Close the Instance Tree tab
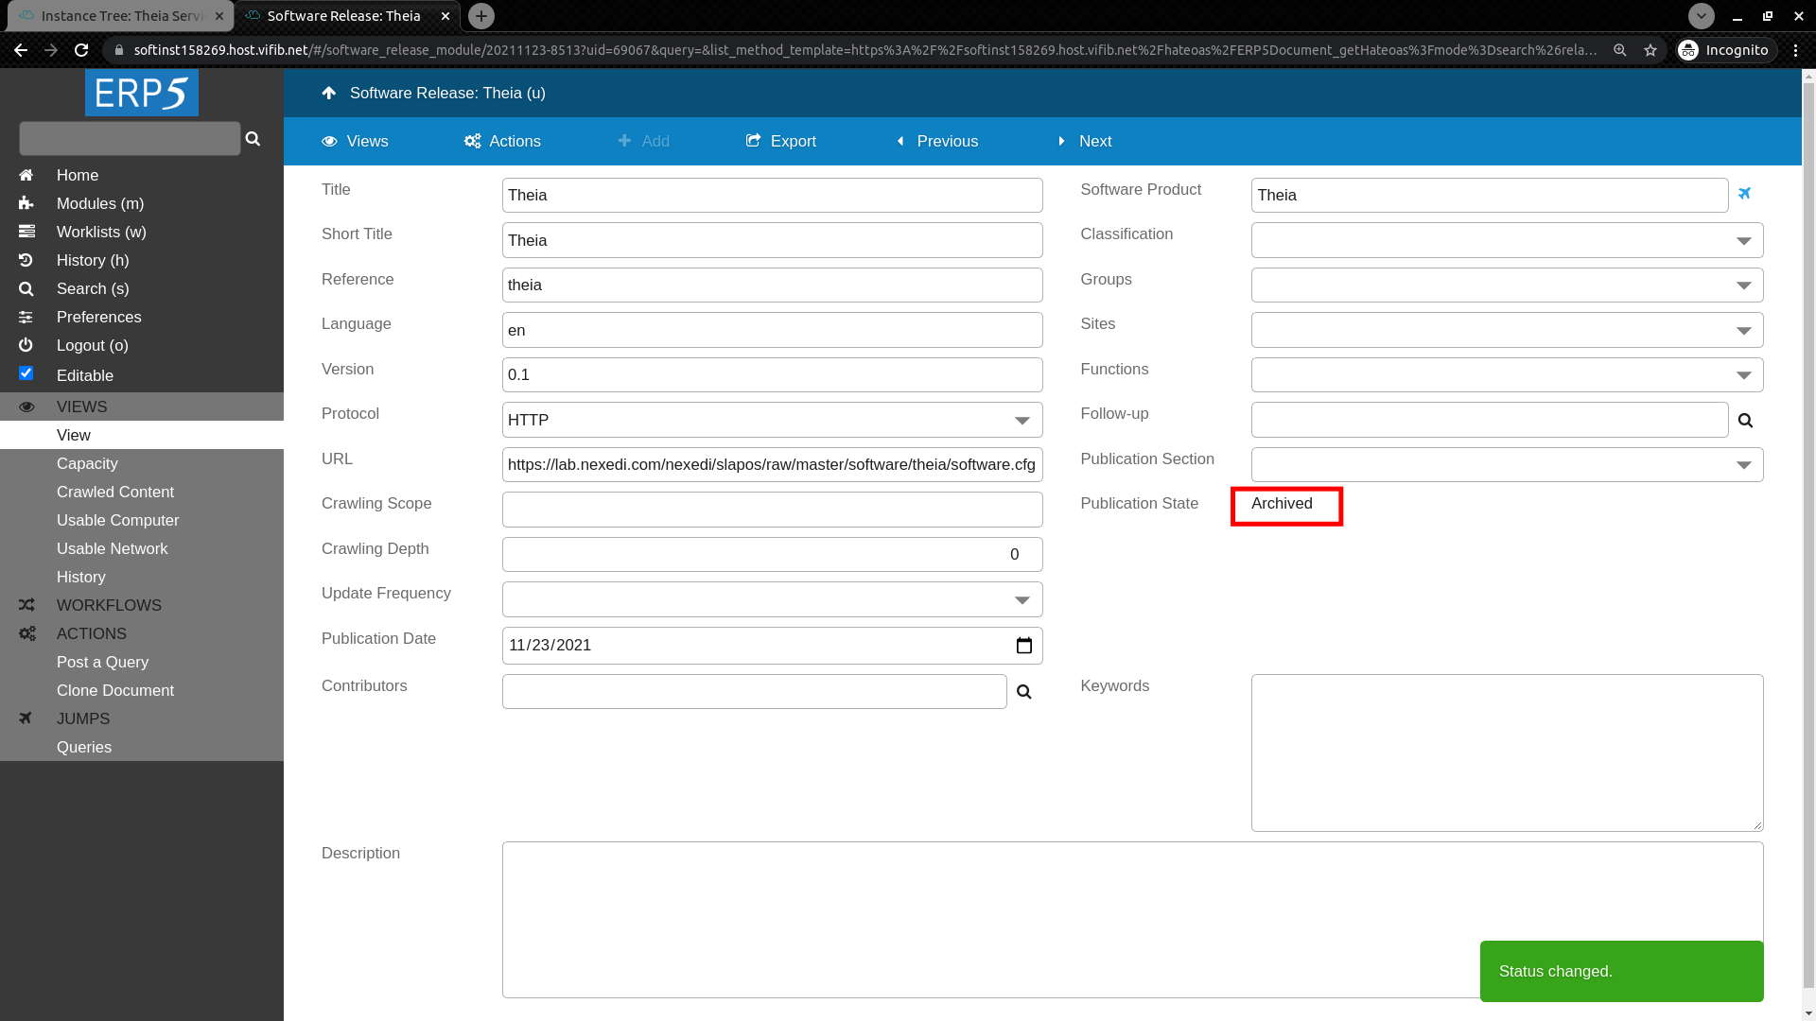This screenshot has width=1816, height=1021. (219, 16)
